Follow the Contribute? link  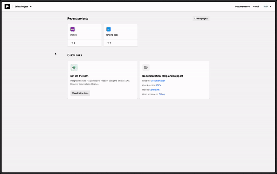point(155,90)
